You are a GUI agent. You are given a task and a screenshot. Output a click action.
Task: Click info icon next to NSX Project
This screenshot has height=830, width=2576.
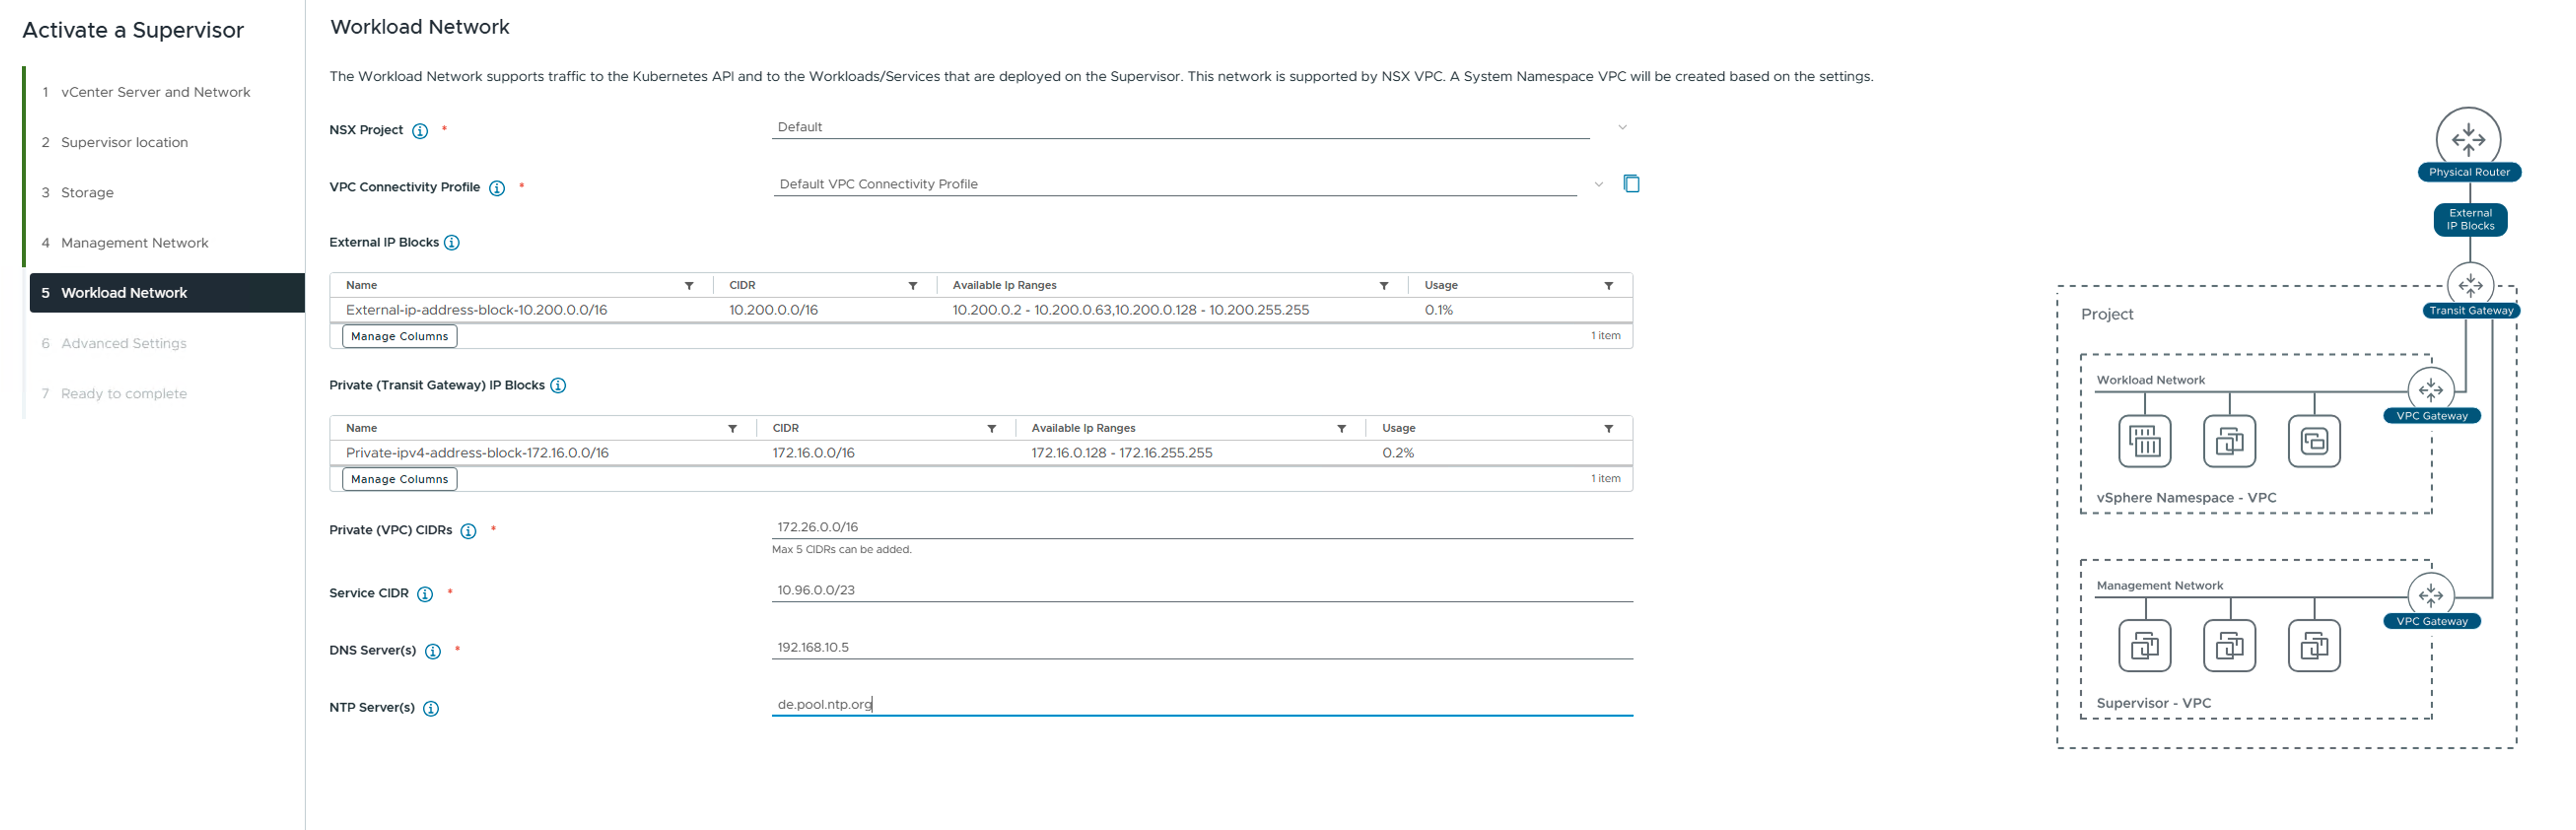point(420,131)
